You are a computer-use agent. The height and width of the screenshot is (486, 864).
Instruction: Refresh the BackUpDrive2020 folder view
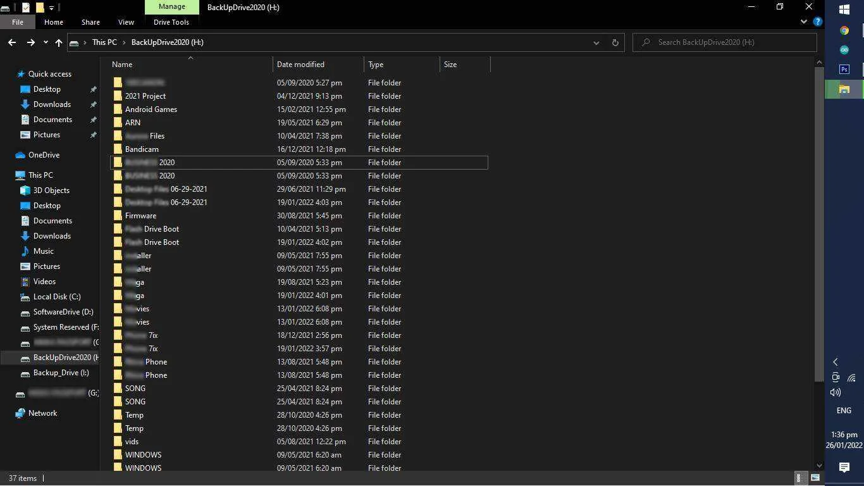coord(615,42)
